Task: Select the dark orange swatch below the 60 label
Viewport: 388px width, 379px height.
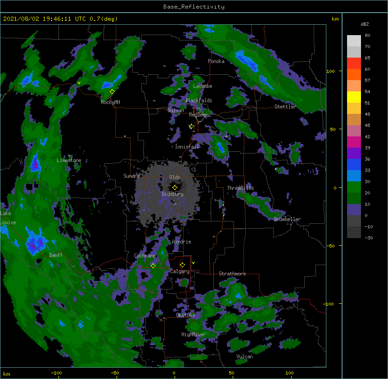Action: pos(354,74)
